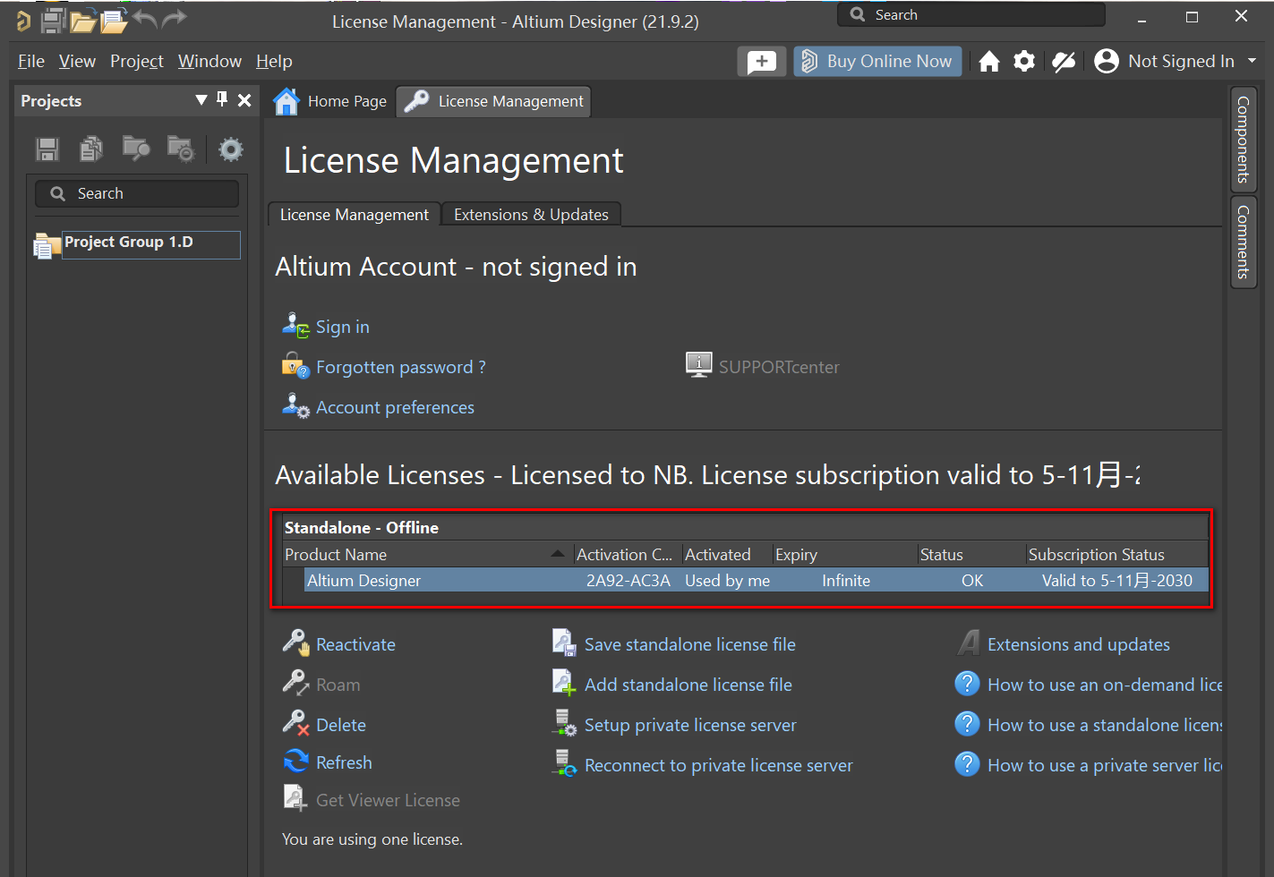The image size is (1274, 877).
Task: Select the Altium Designer license row
Action: pos(756,580)
